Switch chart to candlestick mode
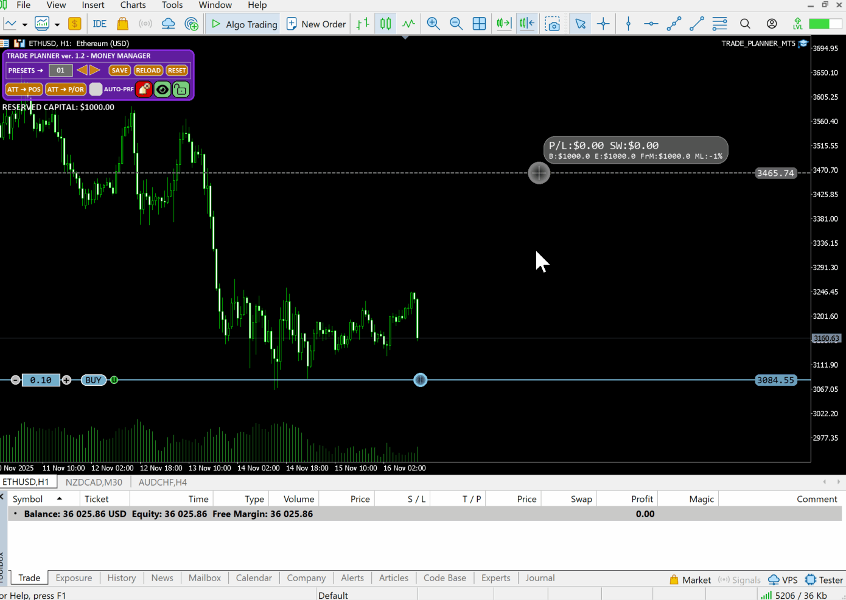This screenshot has width=846, height=600. coord(386,24)
